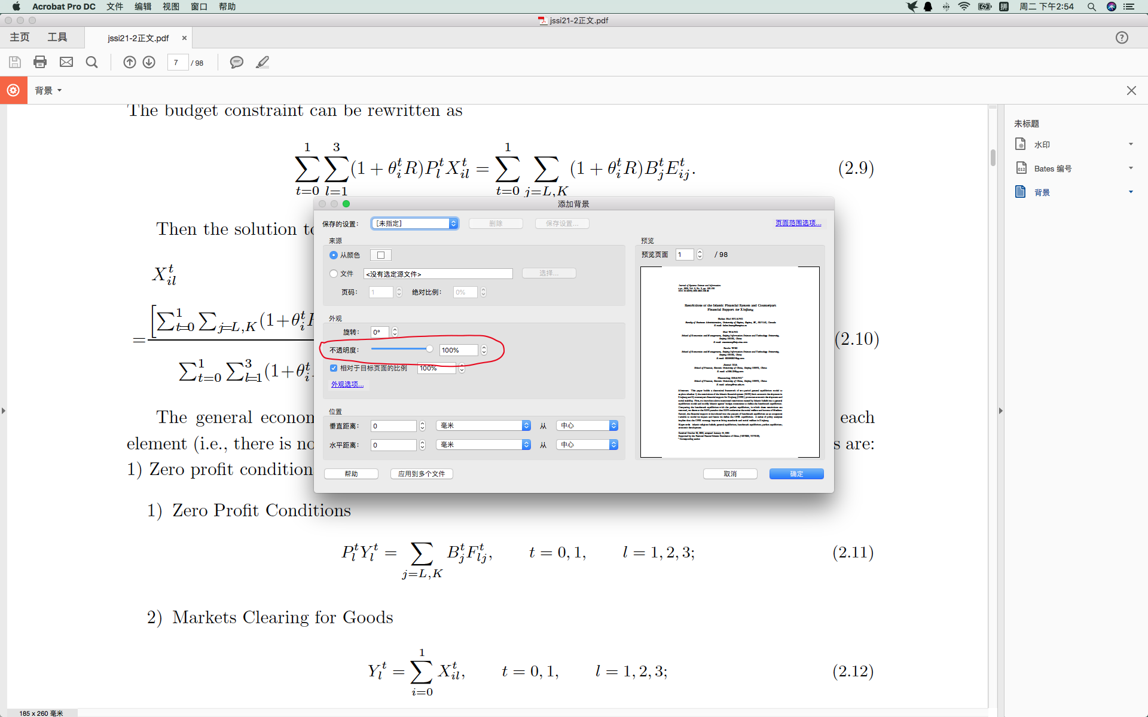Viewport: 1148px width, 717px height.
Task: Expand the 背景 toolbar dropdown
Action: tap(48, 90)
